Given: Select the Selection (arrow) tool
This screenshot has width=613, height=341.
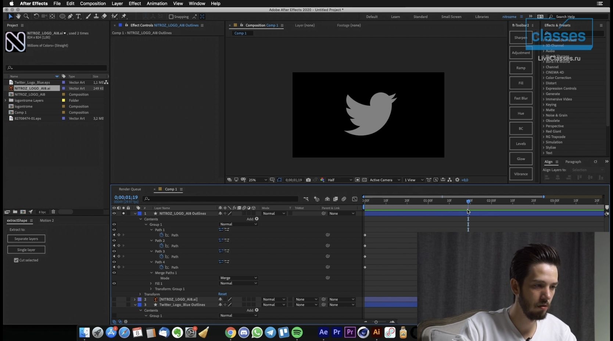Looking at the screenshot, I should pos(10,17).
